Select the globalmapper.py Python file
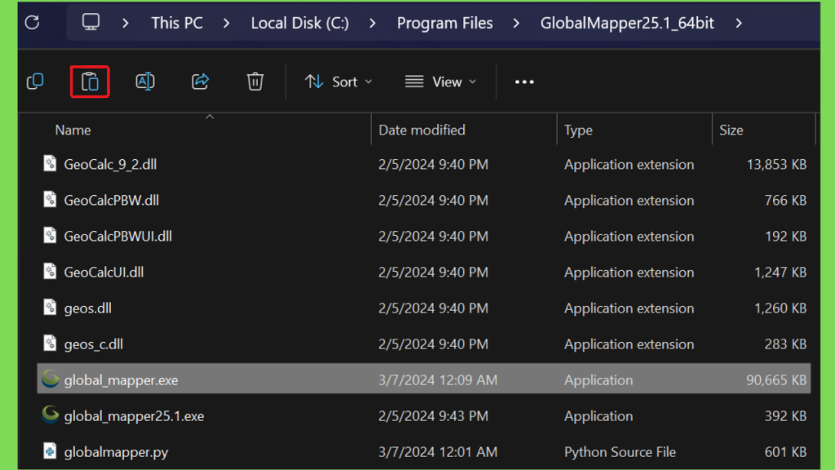The height and width of the screenshot is (470, 835). tap(116, 452)
